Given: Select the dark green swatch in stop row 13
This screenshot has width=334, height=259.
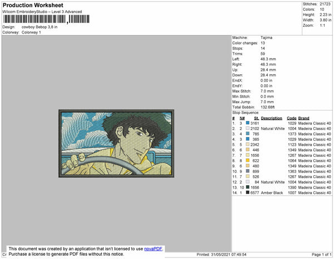Looking at the screenshot, I should (248, 187).
